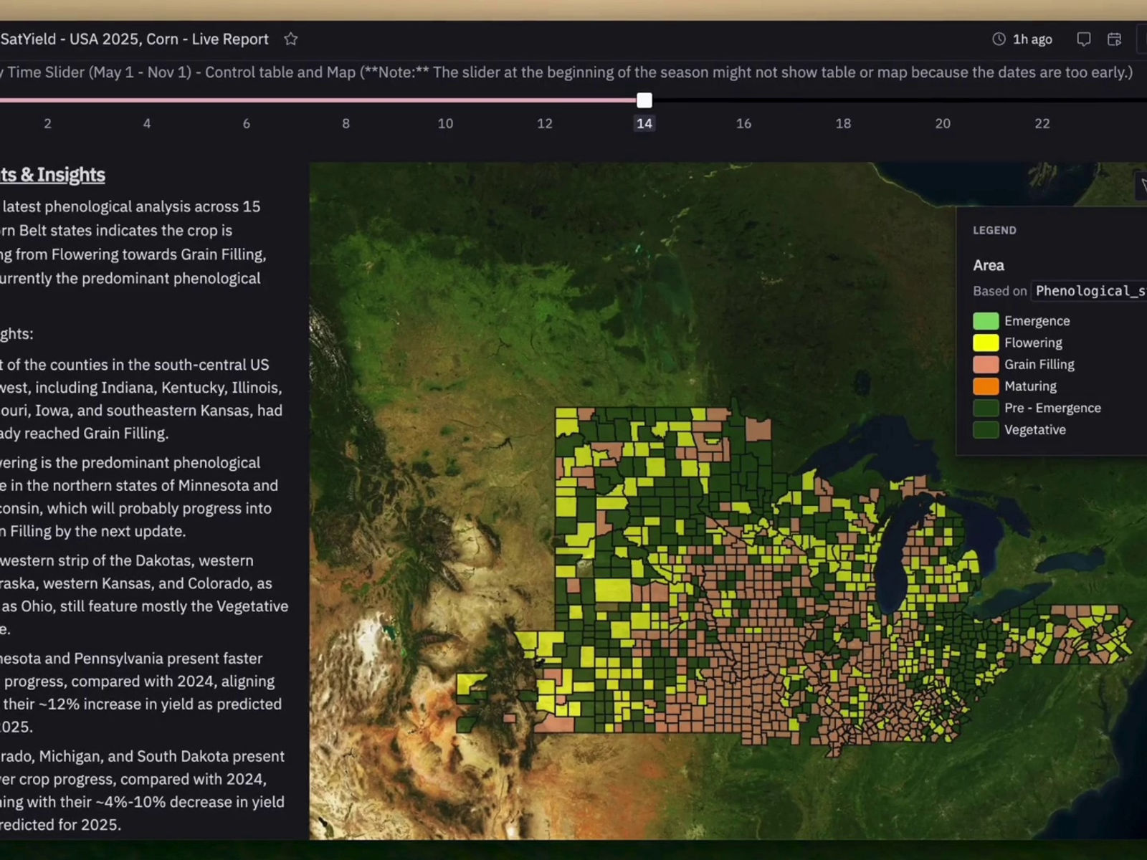This screenshot has height=860, width=1147.
Task: Click the orange Maturing legend swatch
Action: coord(986,386)
